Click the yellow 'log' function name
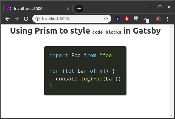Screen dimensions: 175x119 [x=85, y=79]
